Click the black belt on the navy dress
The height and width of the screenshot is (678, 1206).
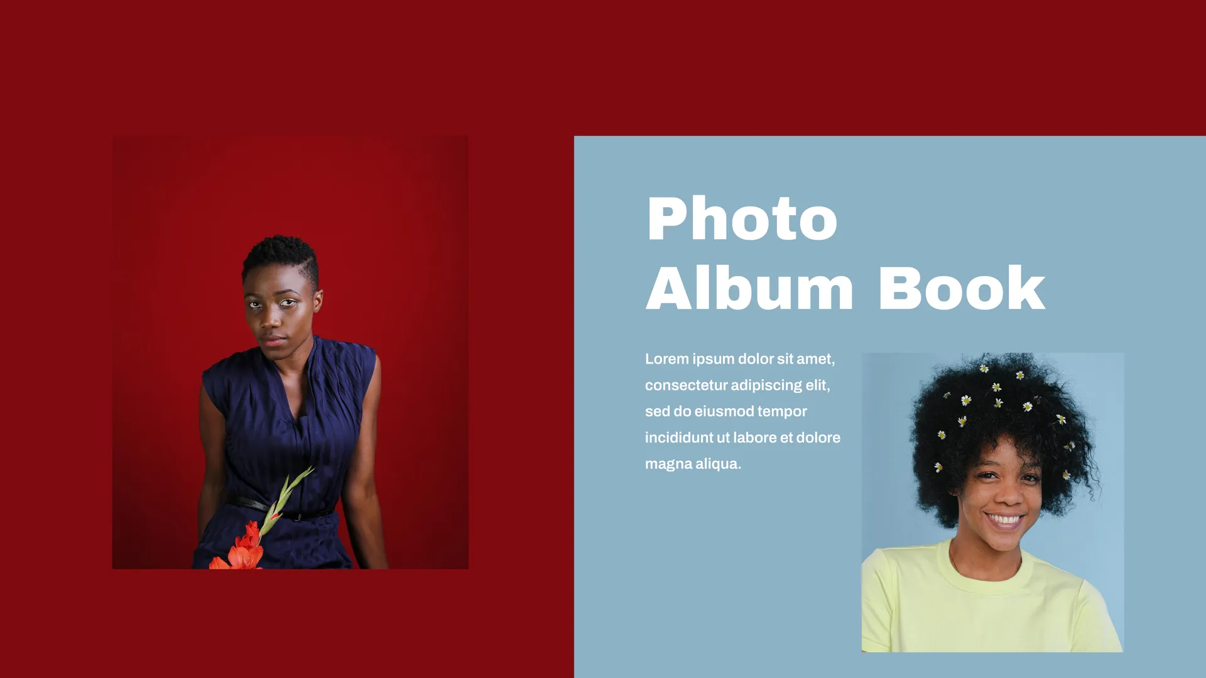point(283,510)
